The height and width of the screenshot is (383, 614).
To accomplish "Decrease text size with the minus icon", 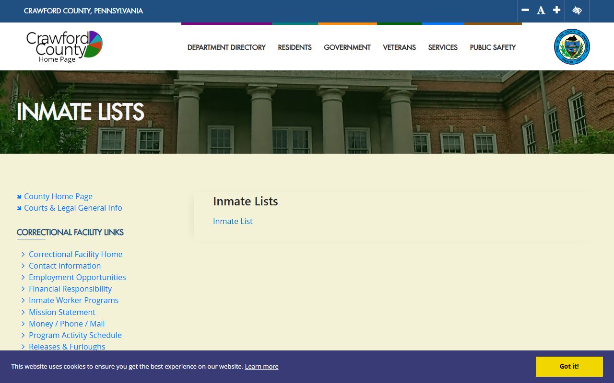I will 525,10.
